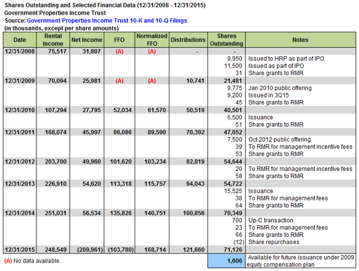Click the red (A) in 2009 Normalized FFO cell
The width and height of the screenshot is (359, 271).
(x=152, y=81)
